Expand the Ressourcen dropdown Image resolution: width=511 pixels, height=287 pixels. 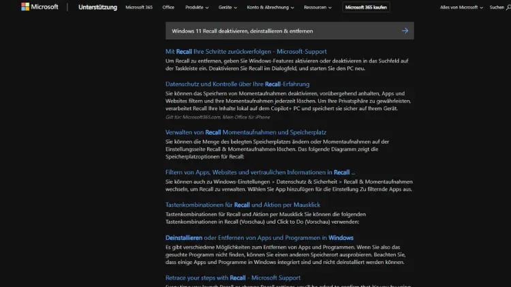(x=318, y=7)
